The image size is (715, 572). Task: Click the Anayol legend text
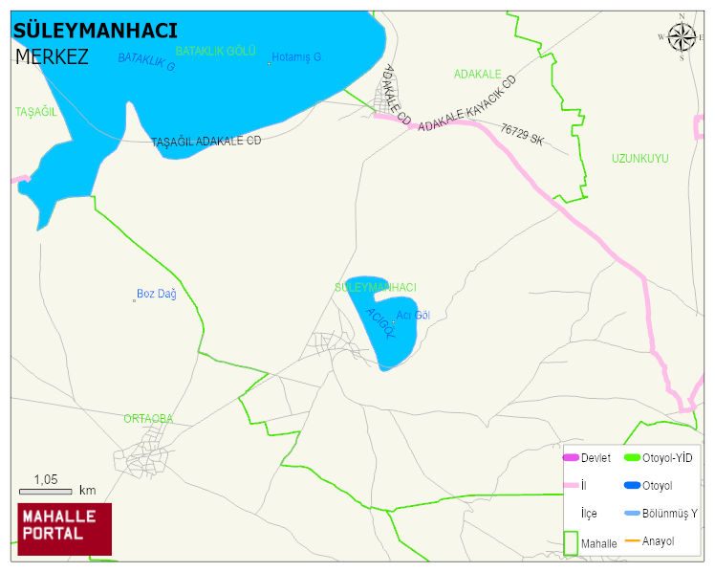point(658,541)
